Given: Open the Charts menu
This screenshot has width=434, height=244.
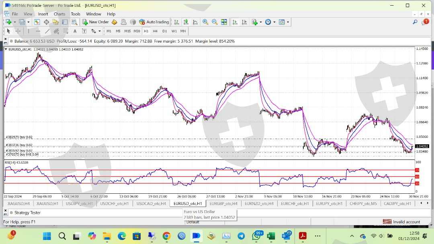Looking at the screenshot, I should [59, 14].
